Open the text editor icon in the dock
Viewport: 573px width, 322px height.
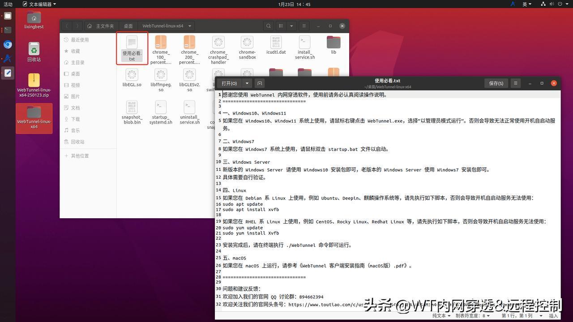(x=7, y=73)
